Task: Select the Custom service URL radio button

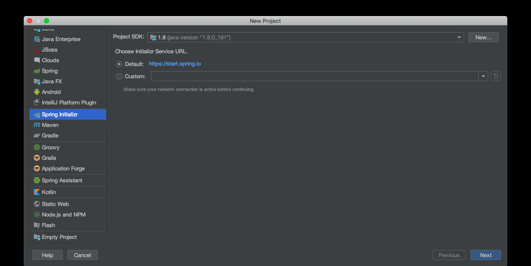Action: [119, 77]
